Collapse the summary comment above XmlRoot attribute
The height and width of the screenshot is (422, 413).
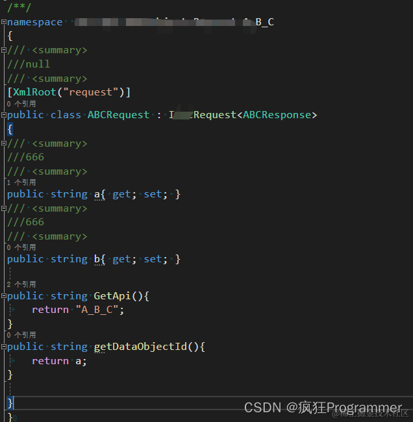pyautogui.click(x=3, y=50)
